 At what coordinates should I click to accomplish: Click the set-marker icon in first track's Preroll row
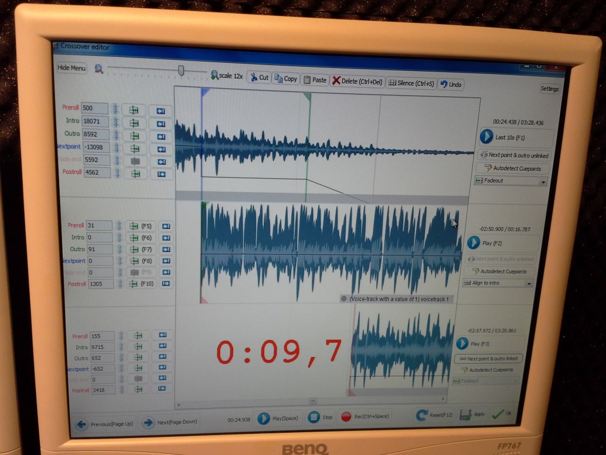134,110
